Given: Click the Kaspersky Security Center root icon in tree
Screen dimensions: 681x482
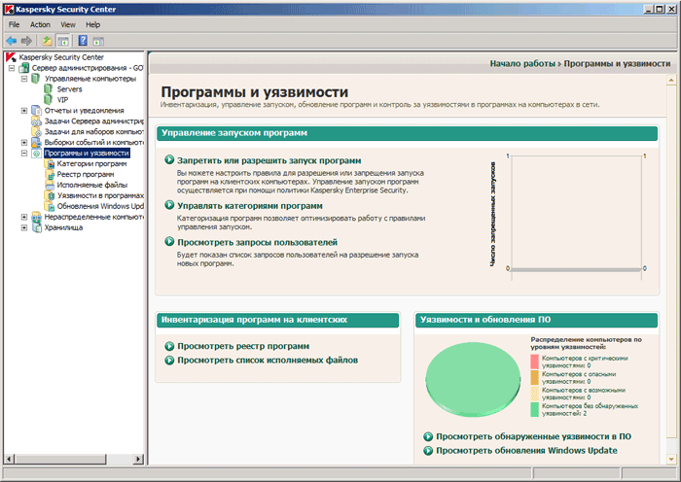Looking at the screenshot, I should pos(11,56).
